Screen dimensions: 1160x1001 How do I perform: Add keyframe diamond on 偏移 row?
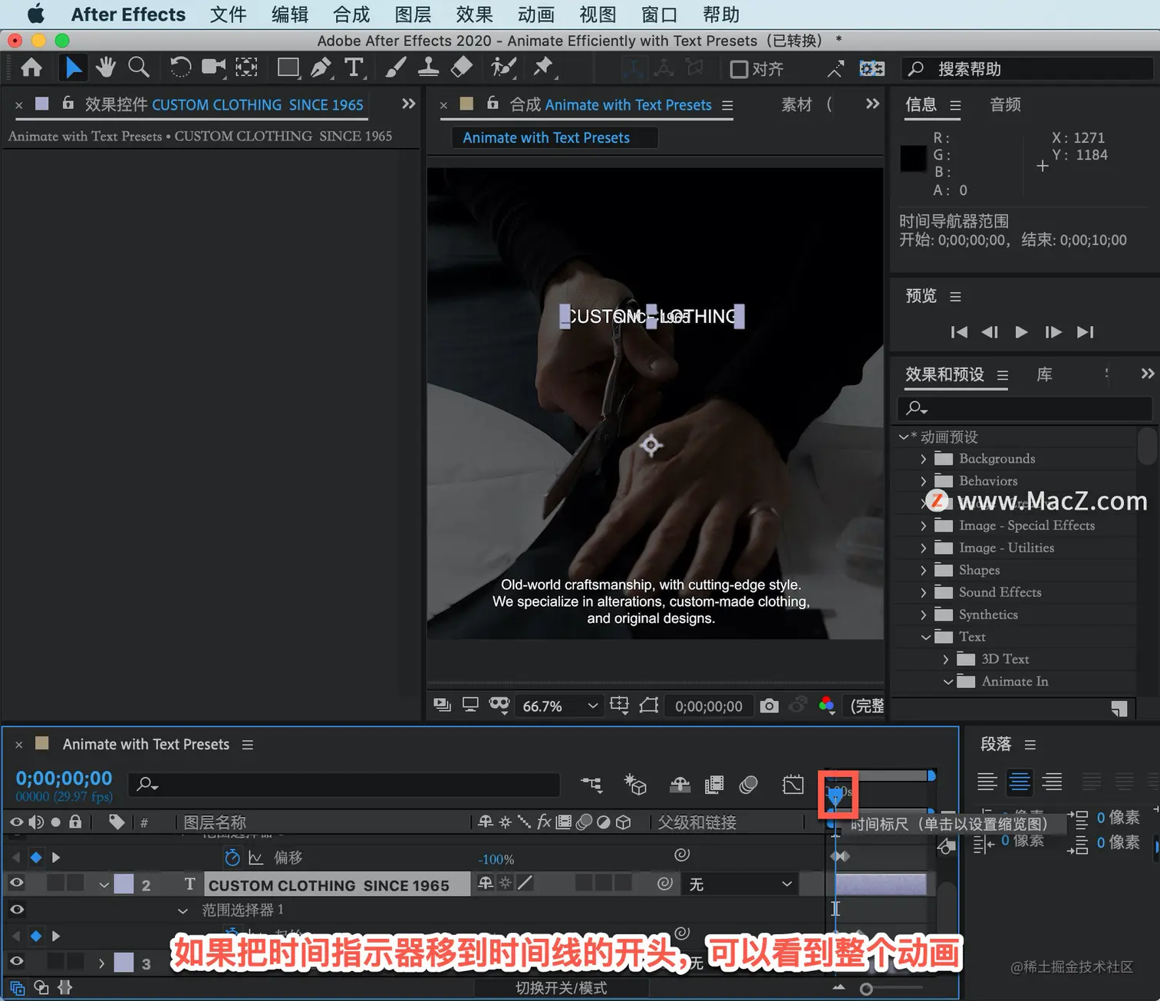tap(36, 858)
